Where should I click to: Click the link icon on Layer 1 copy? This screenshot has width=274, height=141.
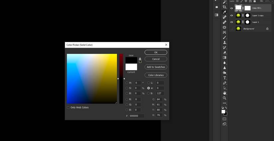(x=243, y=16)
